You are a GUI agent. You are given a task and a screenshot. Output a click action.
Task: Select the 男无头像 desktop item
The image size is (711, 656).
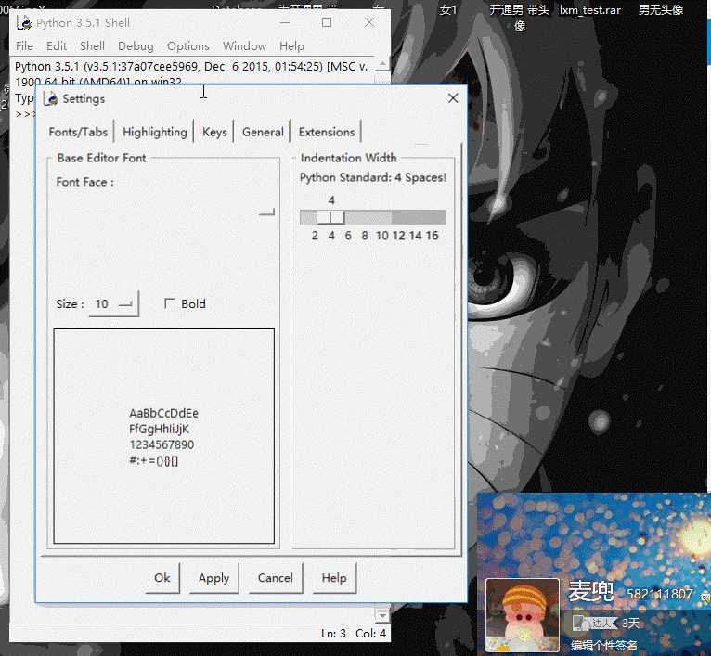click(661, 10)
